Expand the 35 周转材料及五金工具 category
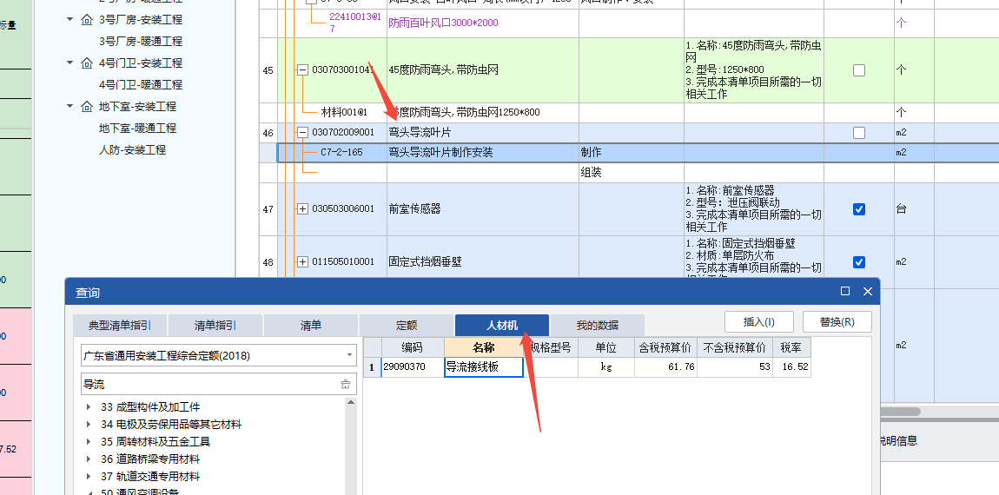The image size is (999, 495). click(x=89, y=441)
